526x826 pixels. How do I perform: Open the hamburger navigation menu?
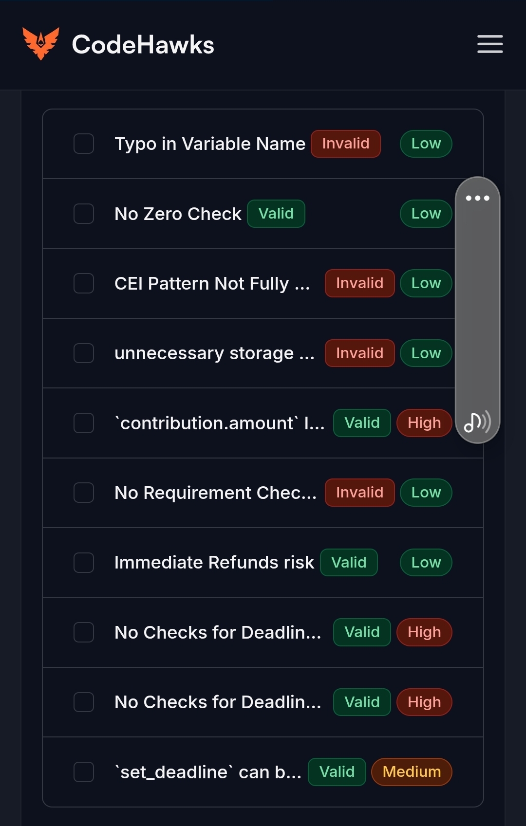point(490,44)
